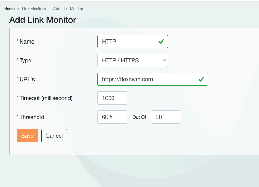
Task: Click the Type field label
Action: 25,60
